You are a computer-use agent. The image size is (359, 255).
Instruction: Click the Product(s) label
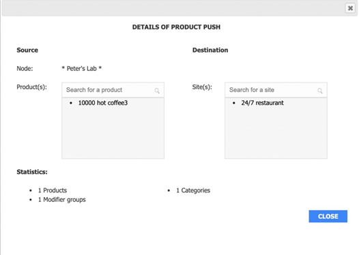tap(31, 87)
